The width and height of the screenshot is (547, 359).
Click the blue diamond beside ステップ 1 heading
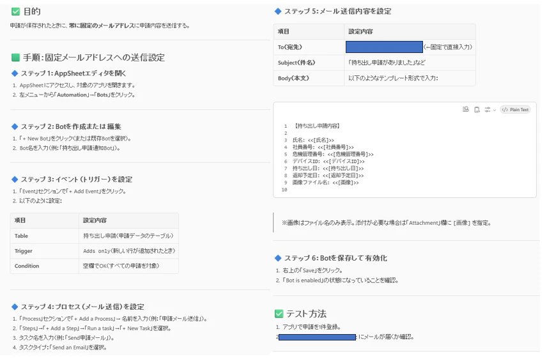pyautogui.click(x=15, y=73)
